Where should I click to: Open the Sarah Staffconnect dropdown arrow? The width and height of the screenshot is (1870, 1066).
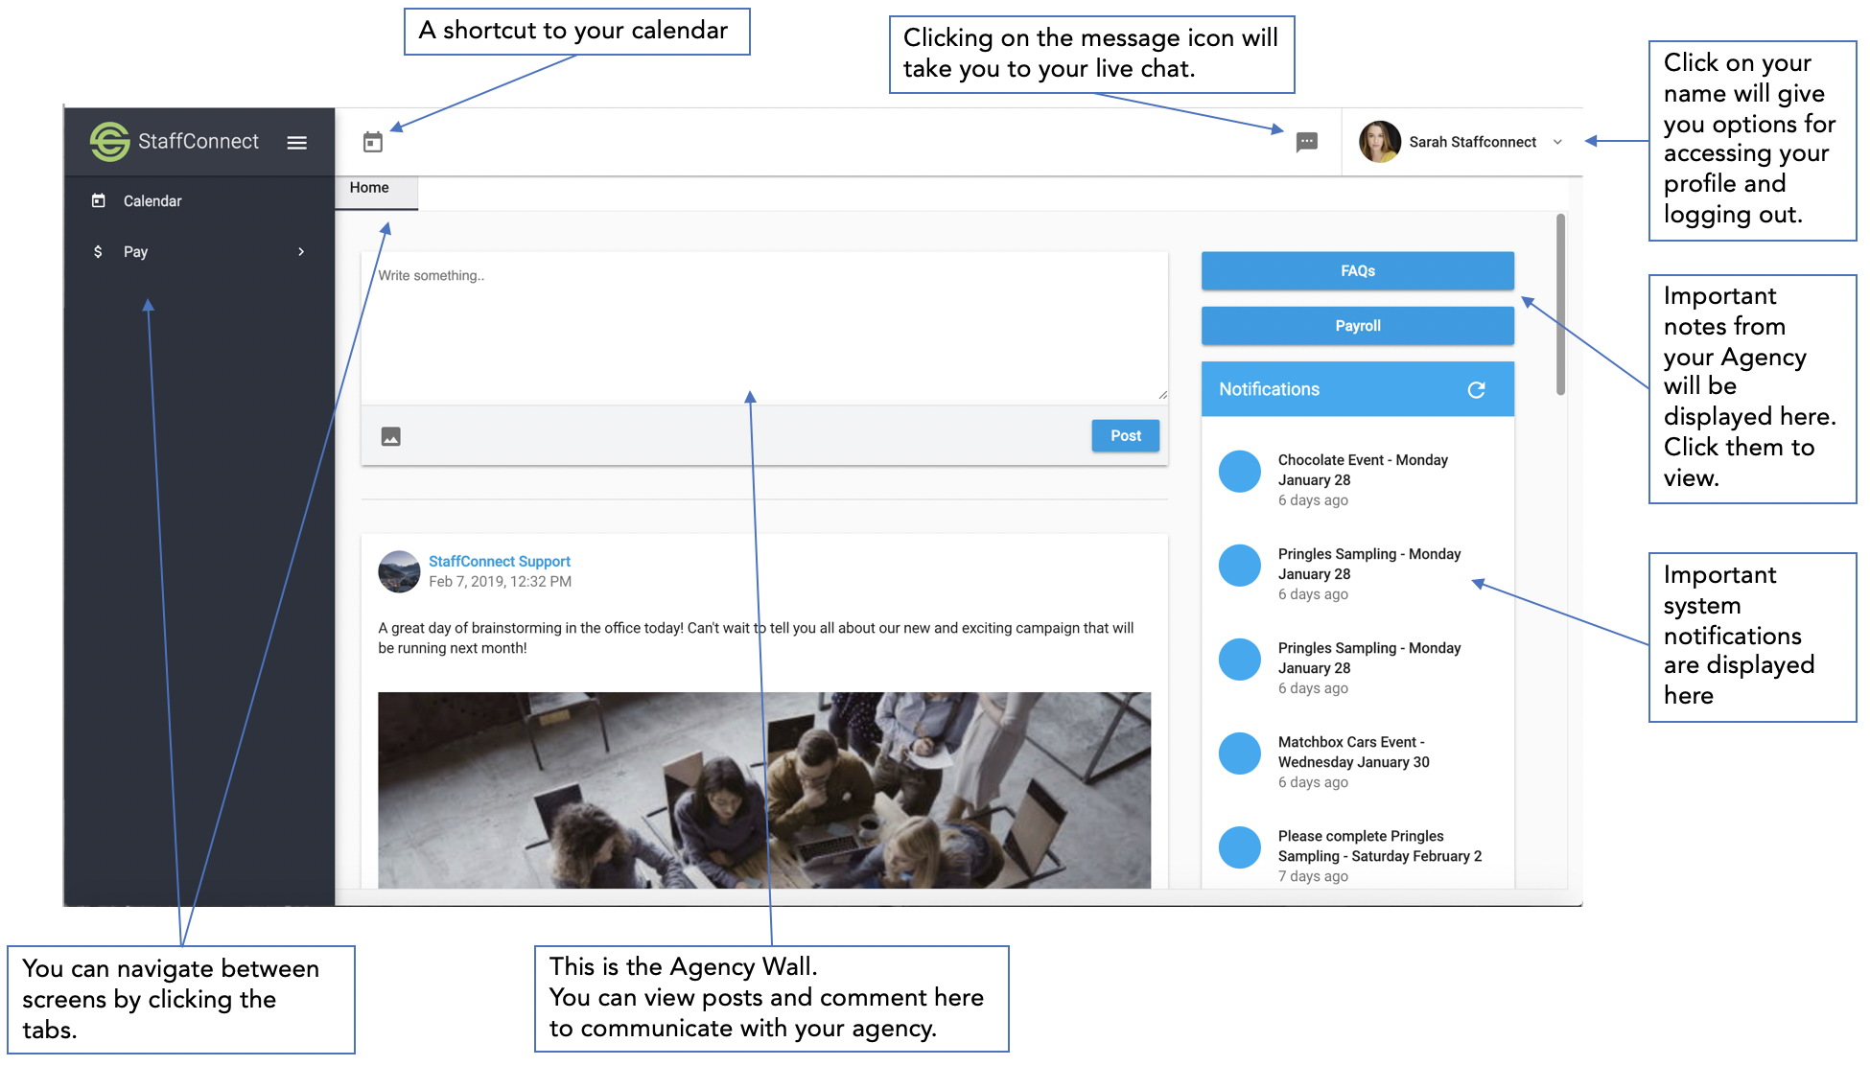pyautogui.click(x=1557, y=142)
